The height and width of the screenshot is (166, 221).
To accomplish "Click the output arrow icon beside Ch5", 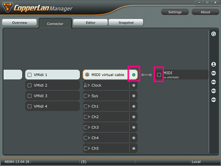I will (87, 148).
